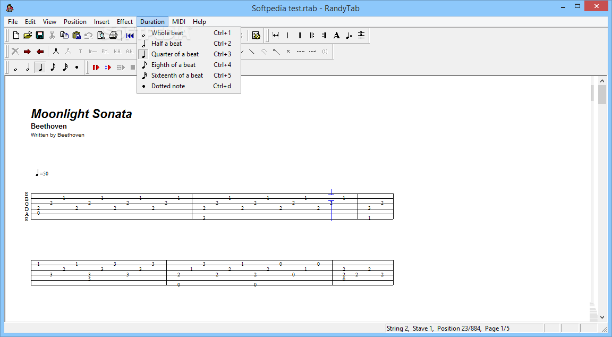Image resolution: width=612 pixels, height=337 pixels.
Task: Print the tab with the printer icon
Action: (x=113, y=36)
